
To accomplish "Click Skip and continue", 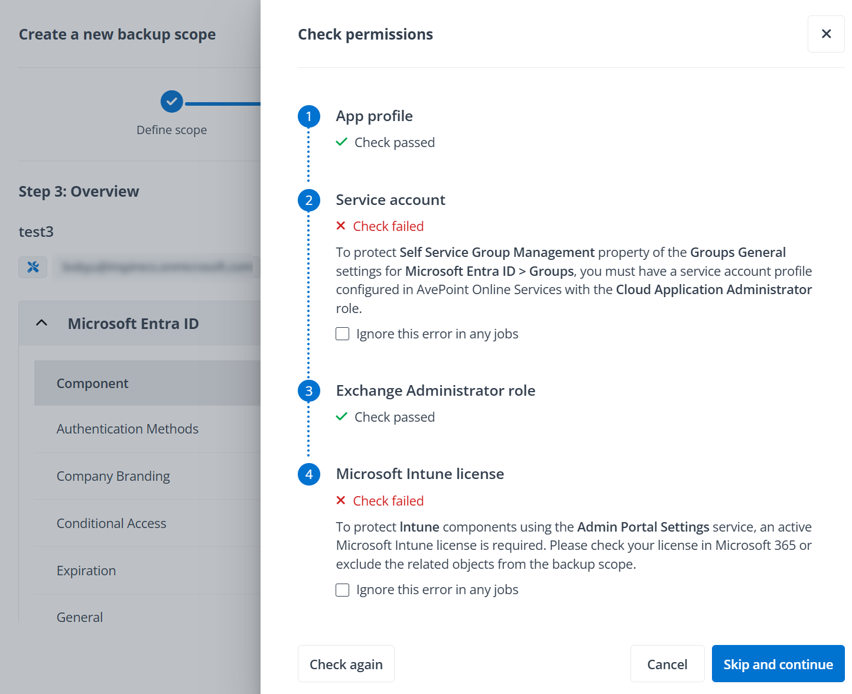I will [778, 664].
